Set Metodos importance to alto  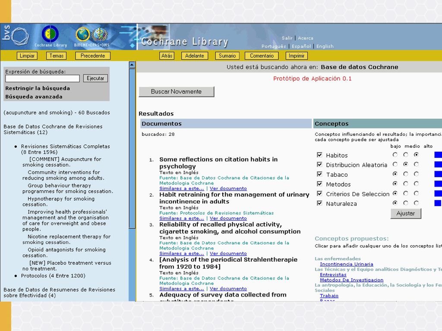[416, 184]
